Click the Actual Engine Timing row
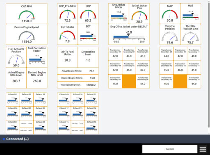 coord(78,71)
